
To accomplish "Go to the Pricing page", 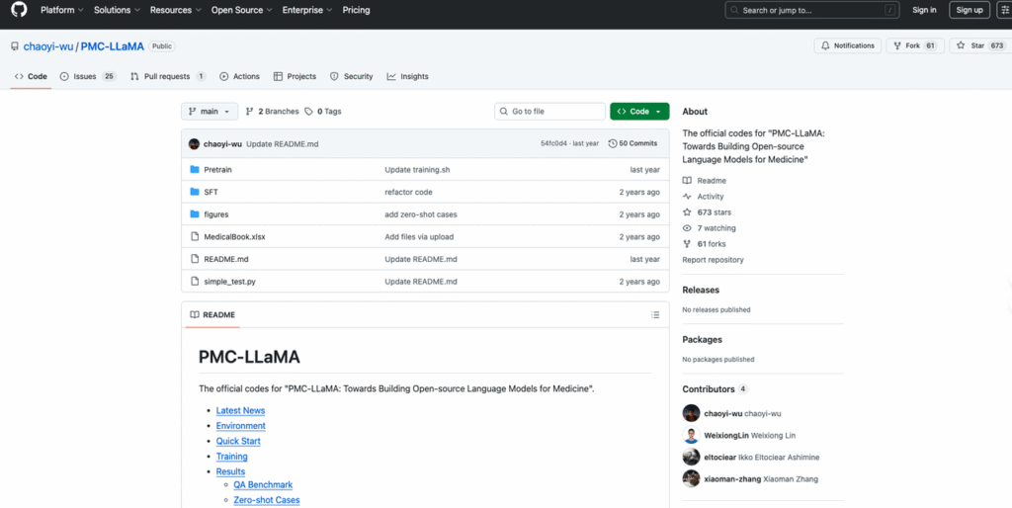I will (x=356, y=10).
